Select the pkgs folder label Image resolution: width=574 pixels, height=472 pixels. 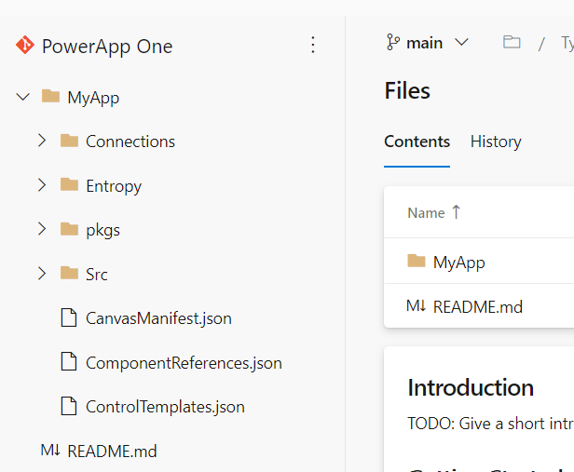tap(102, 230)
